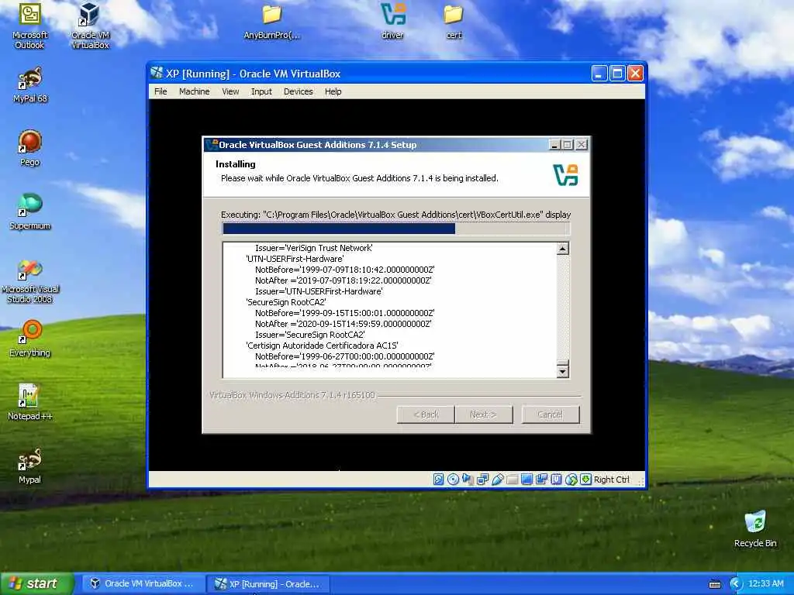
Task: Click the CPU virtualization status icon
Action: (556, 479)
